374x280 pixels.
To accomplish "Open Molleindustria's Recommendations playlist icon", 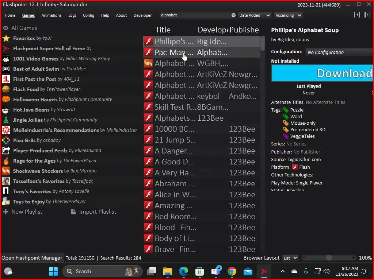I will [6, 130].
